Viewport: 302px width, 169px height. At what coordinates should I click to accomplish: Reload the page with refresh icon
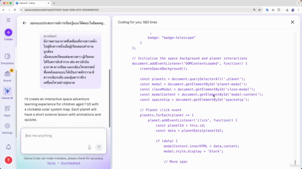click(x=15, y=10)
